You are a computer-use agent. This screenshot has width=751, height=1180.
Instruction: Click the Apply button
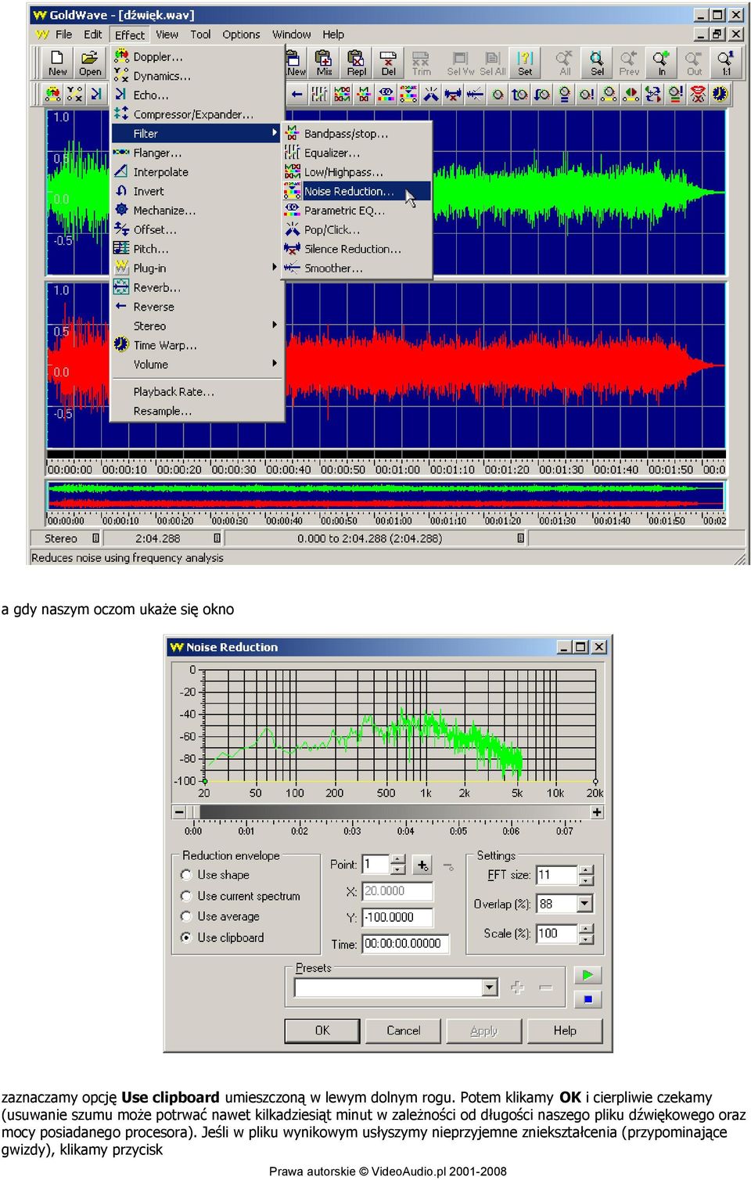tap(483, 1031)
